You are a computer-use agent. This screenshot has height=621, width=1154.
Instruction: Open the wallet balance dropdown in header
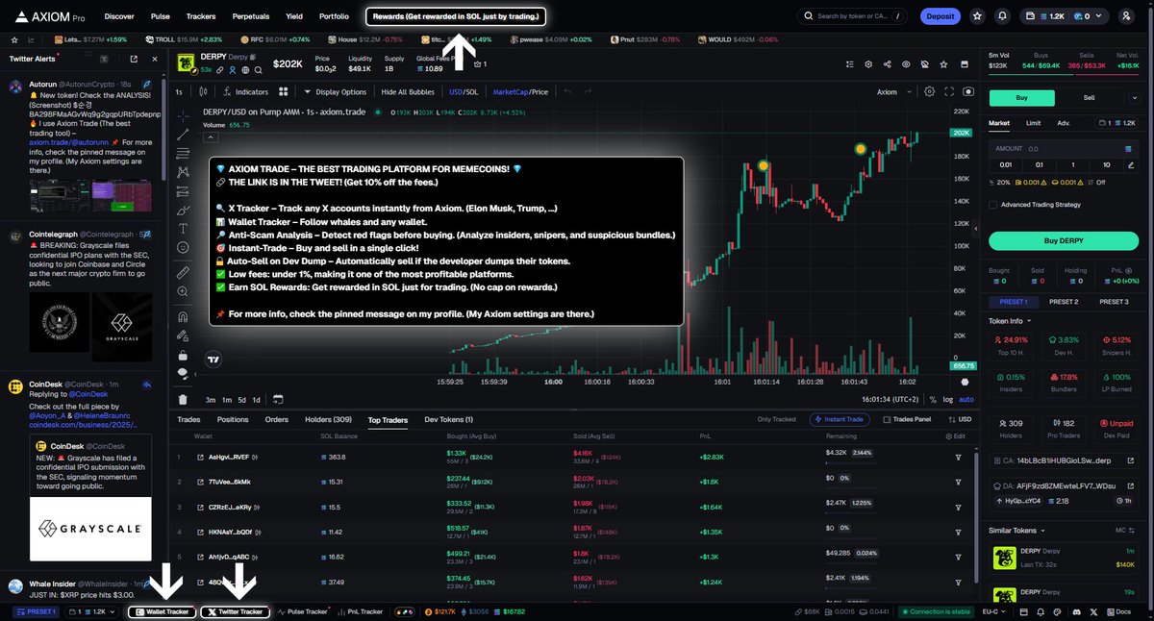click(1066, 16)
